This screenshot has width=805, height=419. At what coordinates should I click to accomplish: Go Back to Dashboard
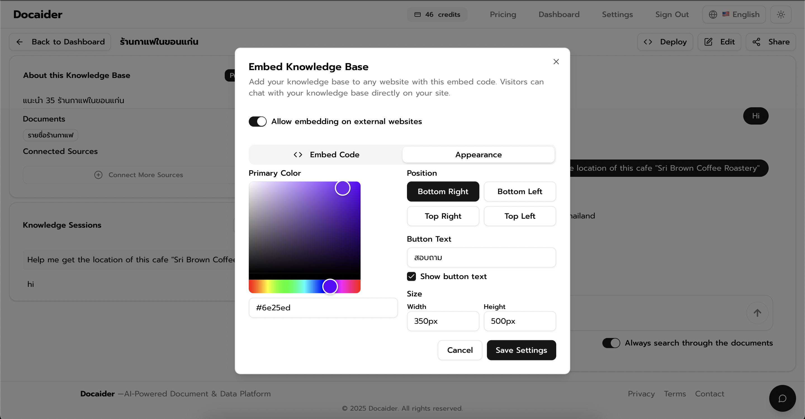tap(60, 42)
